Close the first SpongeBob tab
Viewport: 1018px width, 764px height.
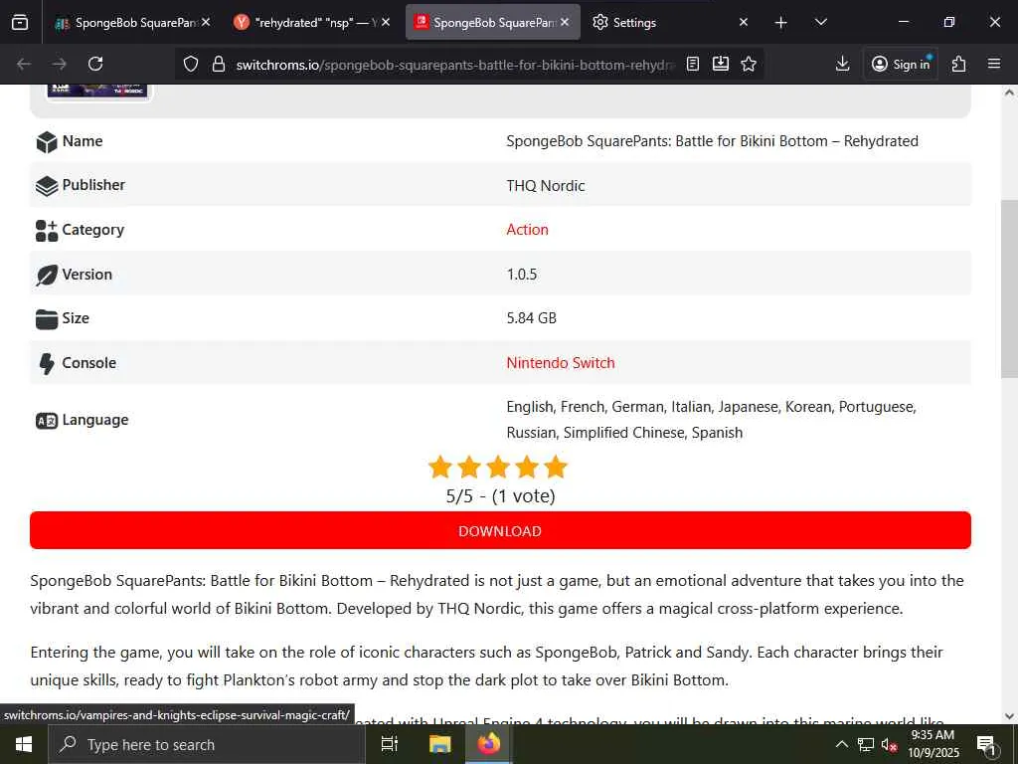pos(206,22)
